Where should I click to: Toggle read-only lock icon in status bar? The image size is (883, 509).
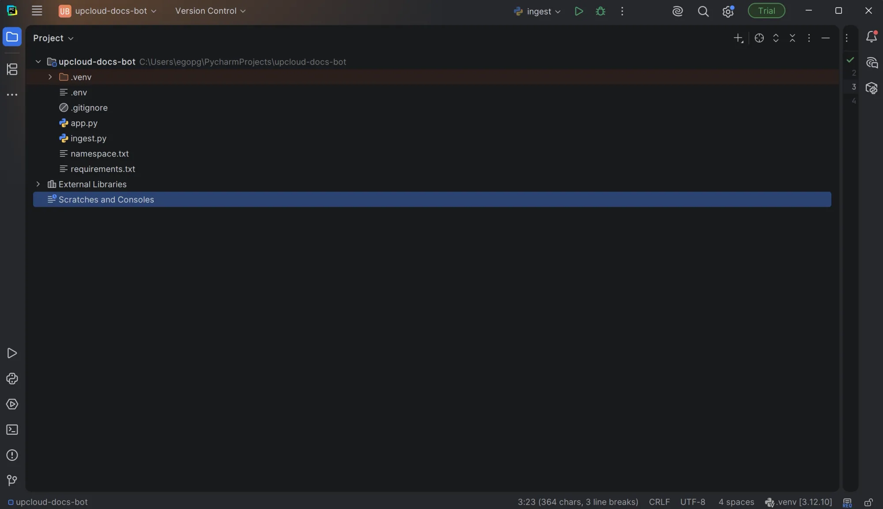tap(868, 502)
